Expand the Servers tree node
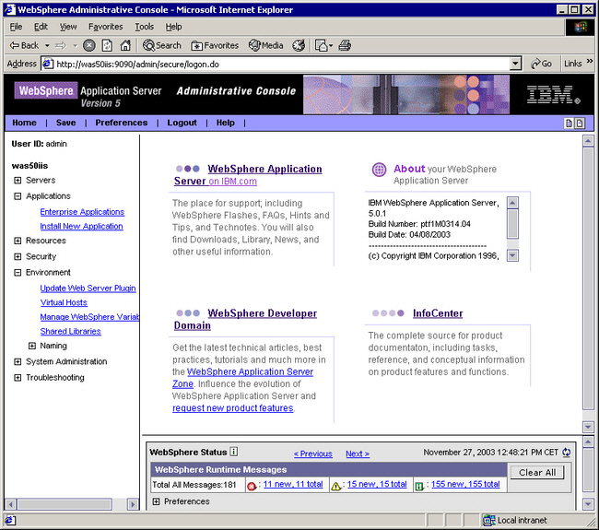The image size is (599, 530). [x=18, y=180]
